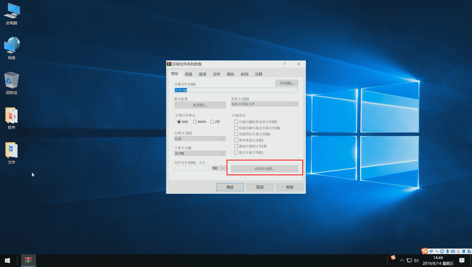472x267 pixels.
Task: Enable 创建固实压缩文件(S) checkbox
Action: tap(236, 134)
